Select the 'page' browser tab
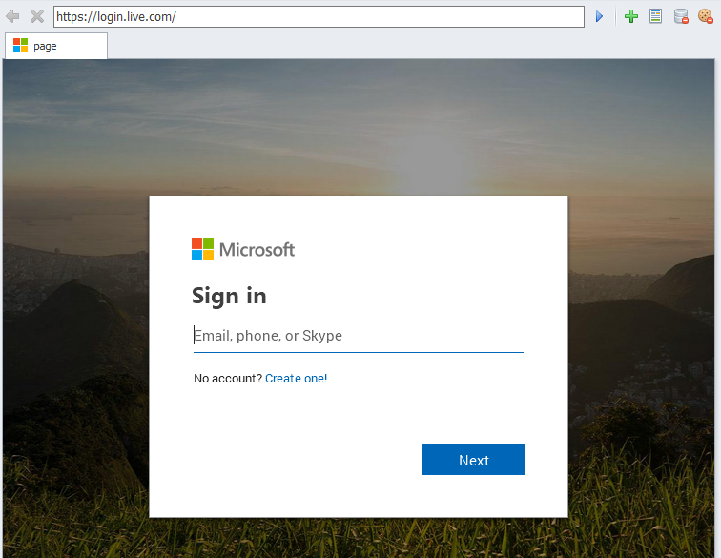This screenshot has height=558, width=721. click(x=56, y=46)
